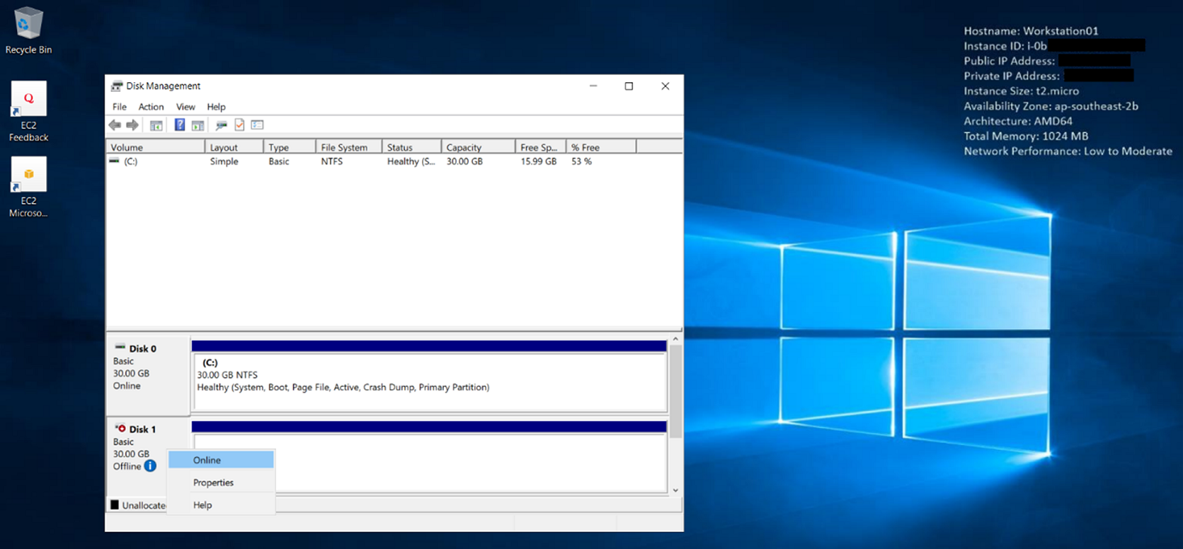Select the EC2 Feedback desktop shortcut
1183x549 pixels.
pyautogui.click(x=28, y=112)
